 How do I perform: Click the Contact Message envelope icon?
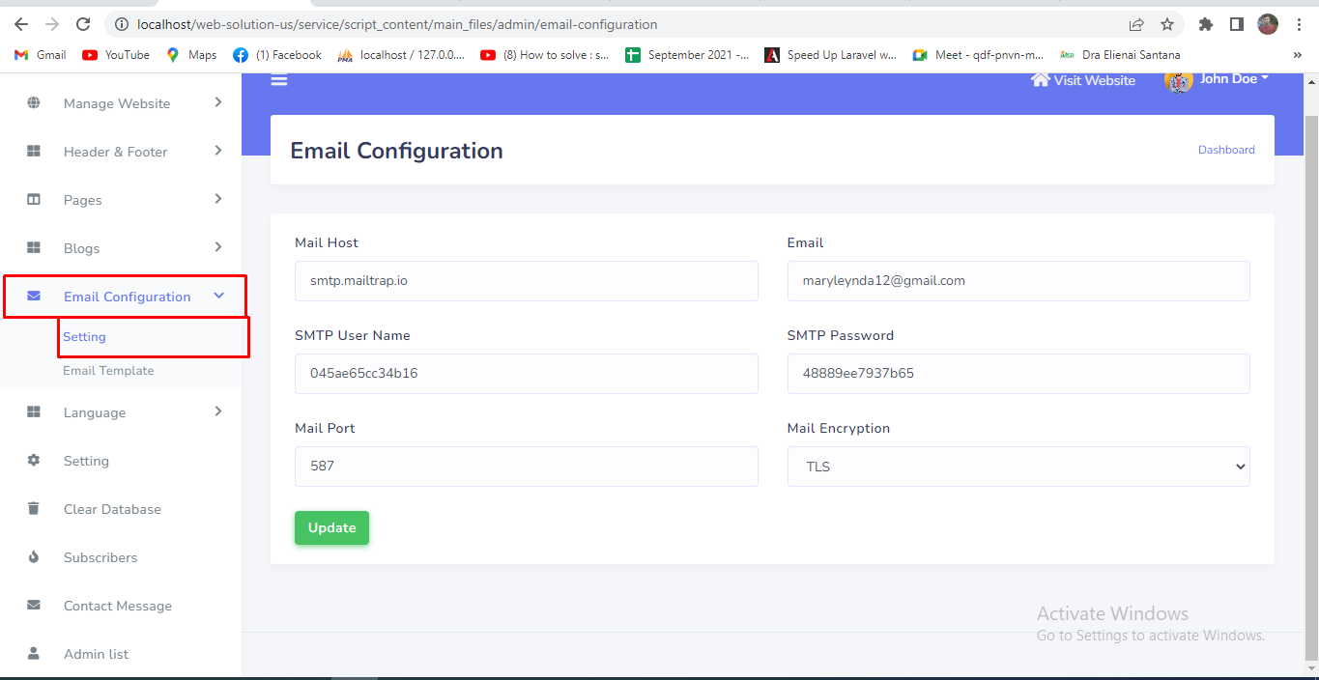(x=34, y=606)
